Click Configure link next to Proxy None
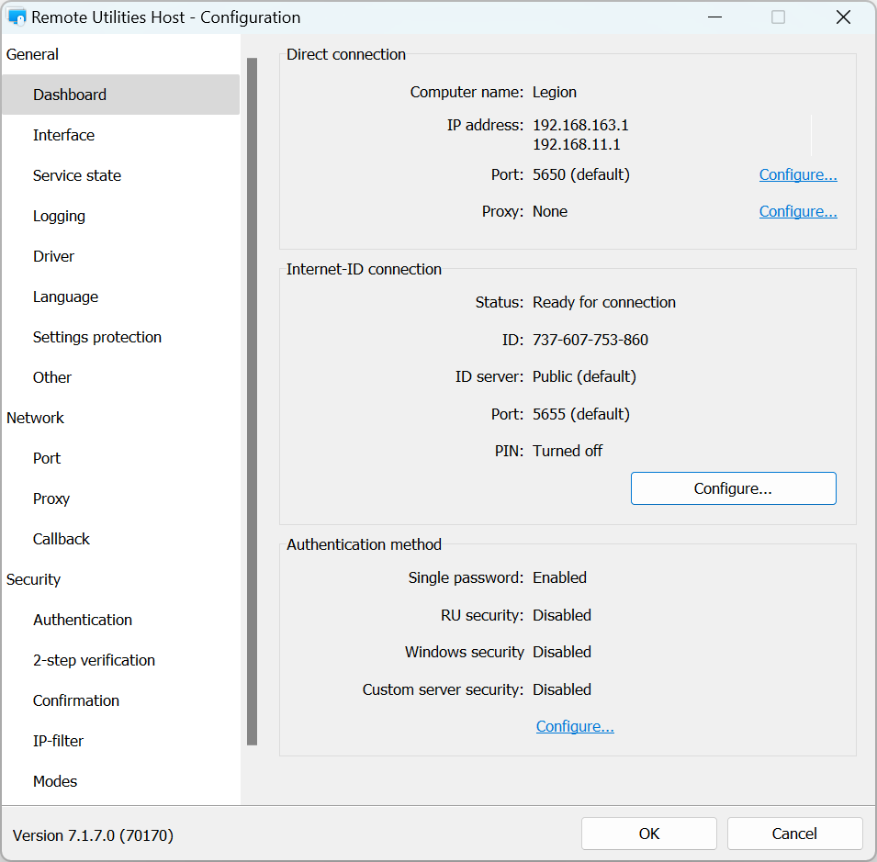The height and width of the screenshot is (862, 877). [x=797, y=211]
